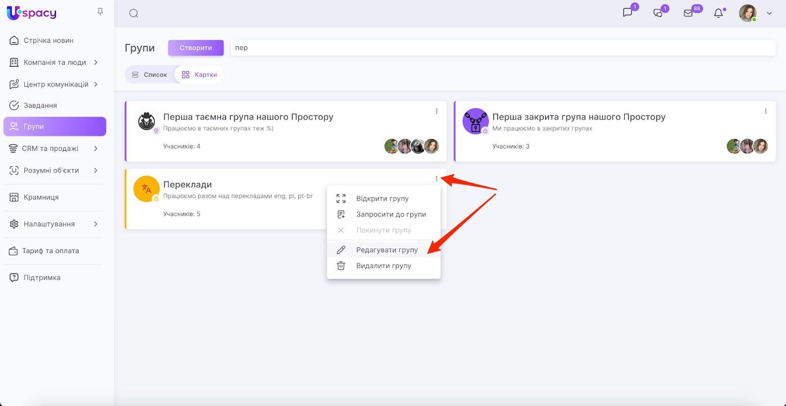Screen dimensions: 786x406
Task: Click member avatars of Перша закрита група
Action: (747, 146)
